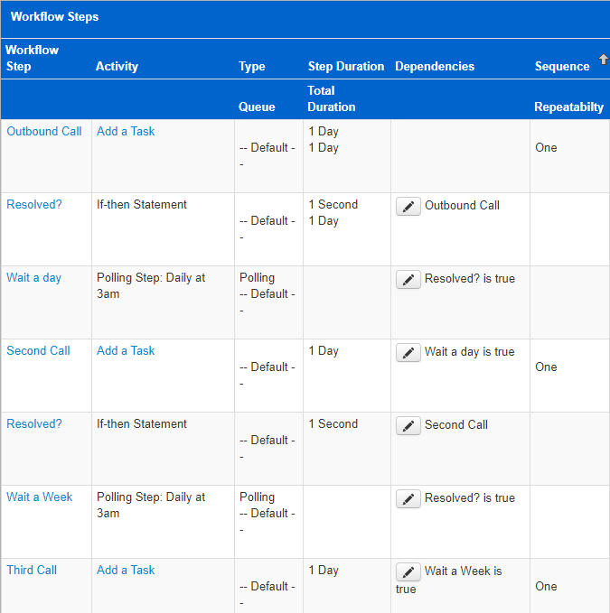Select If-then Statement in Outbound Call dependency row
The height and width of the screenshot is (613, 610).
[142, 204]
